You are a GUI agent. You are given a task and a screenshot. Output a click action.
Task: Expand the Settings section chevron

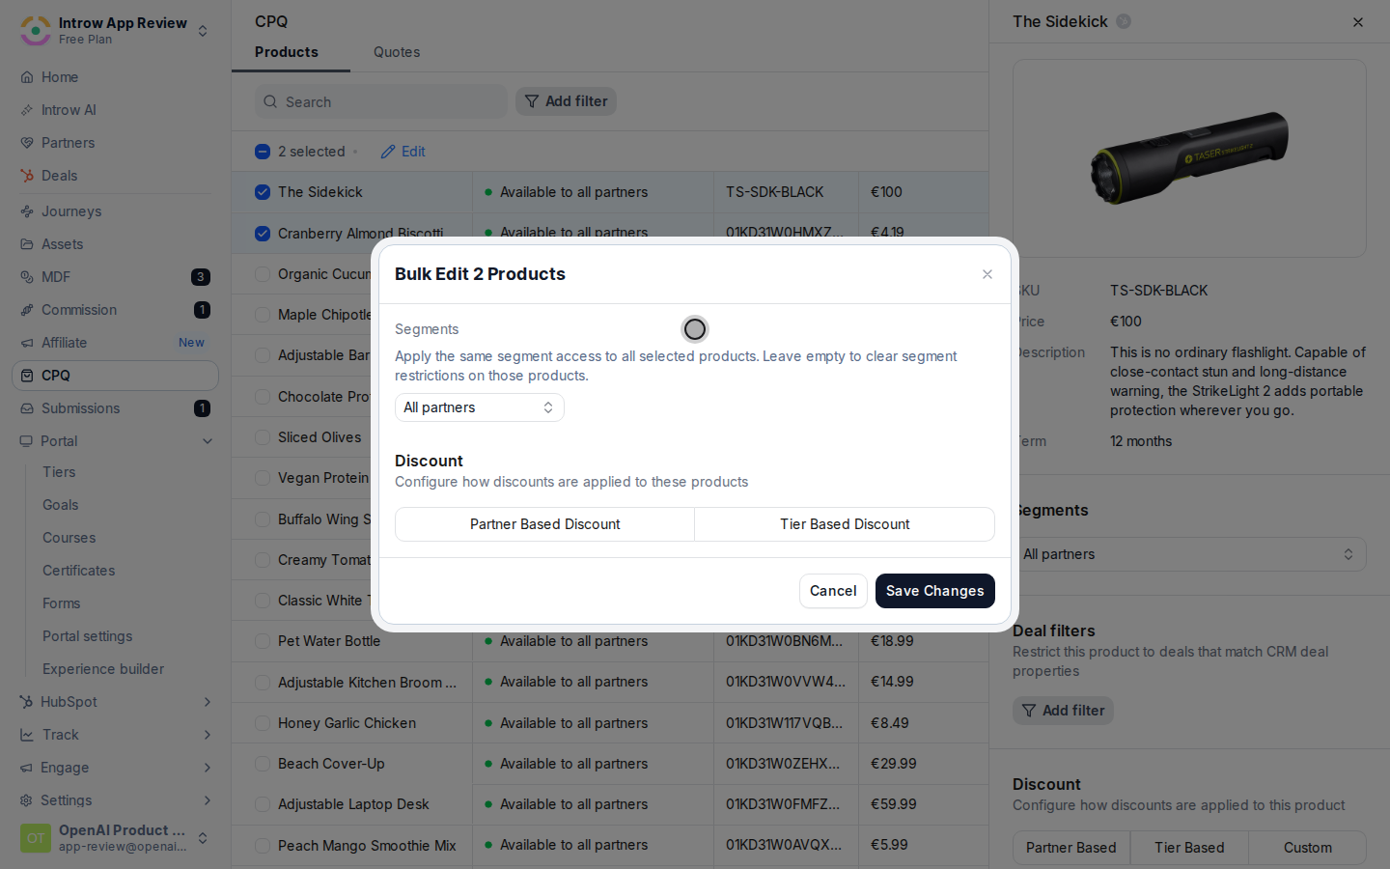[x=208, y=800]
